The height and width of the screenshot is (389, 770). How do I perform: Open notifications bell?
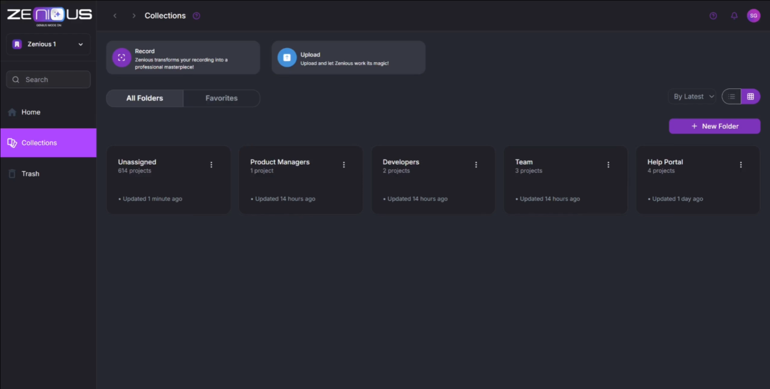734,16
